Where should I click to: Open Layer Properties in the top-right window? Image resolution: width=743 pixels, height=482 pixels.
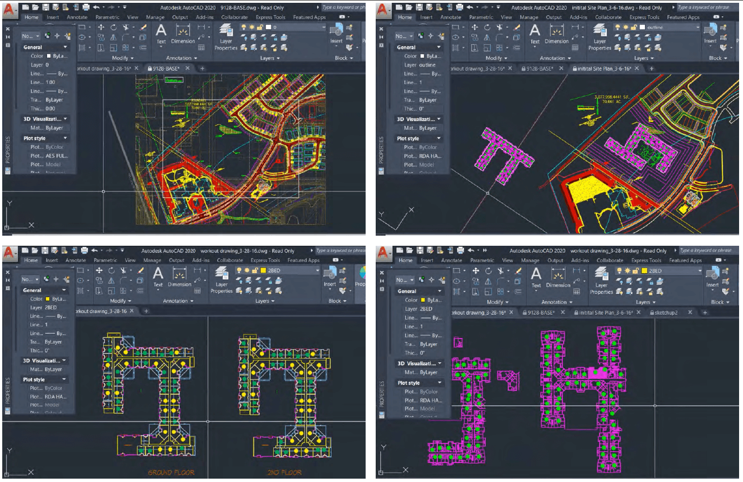point(600,37)
